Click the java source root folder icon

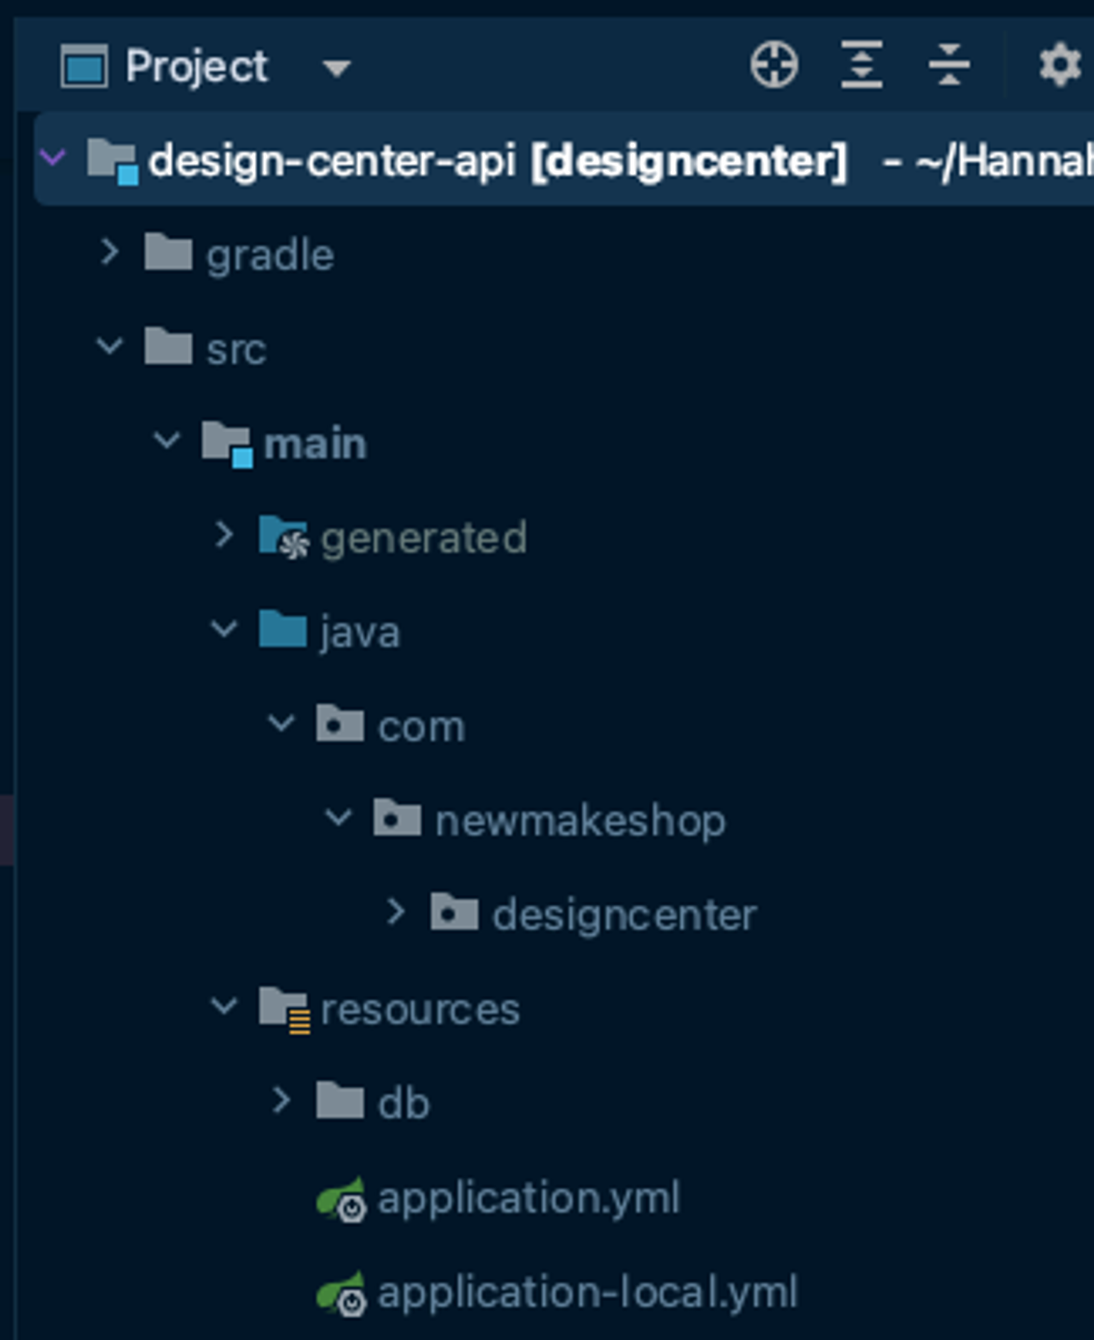click(283, 630)
